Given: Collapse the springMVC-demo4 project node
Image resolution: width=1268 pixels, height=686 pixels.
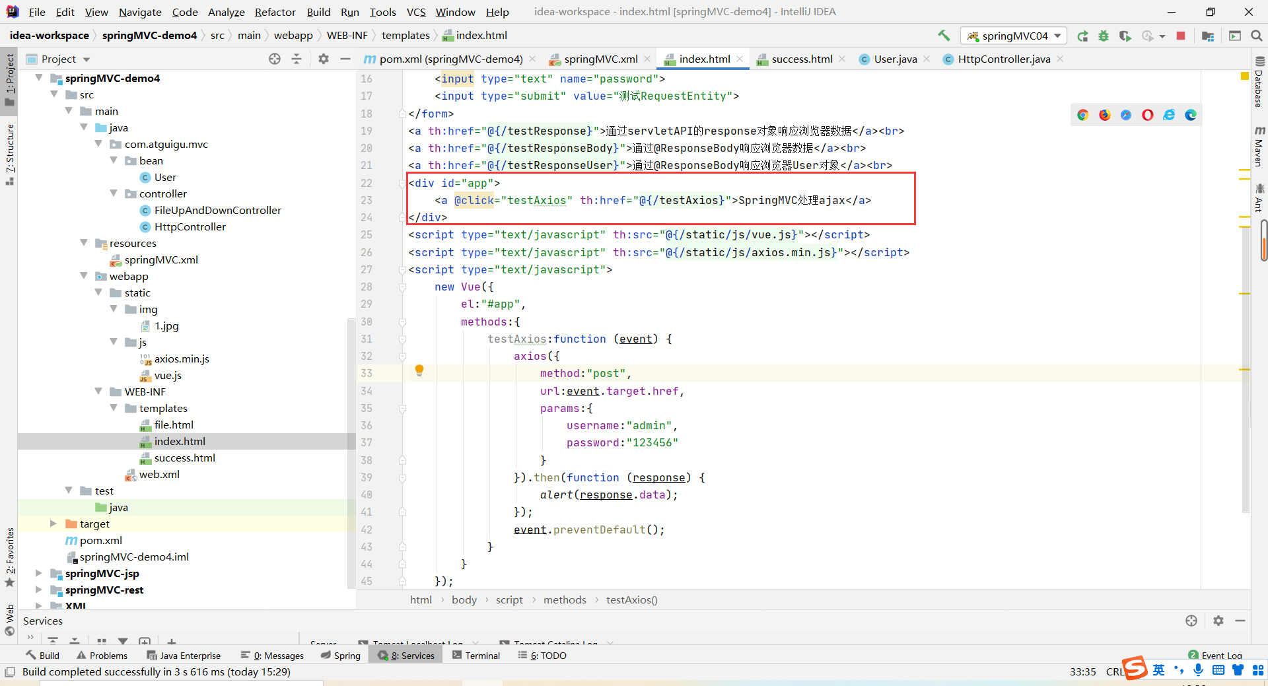Looking at the screenshot, I should click(x=39, y=78).
